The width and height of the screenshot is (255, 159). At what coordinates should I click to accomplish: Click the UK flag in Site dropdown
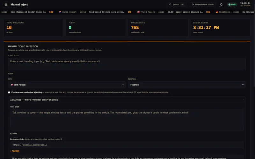click(x=12, y=85)
